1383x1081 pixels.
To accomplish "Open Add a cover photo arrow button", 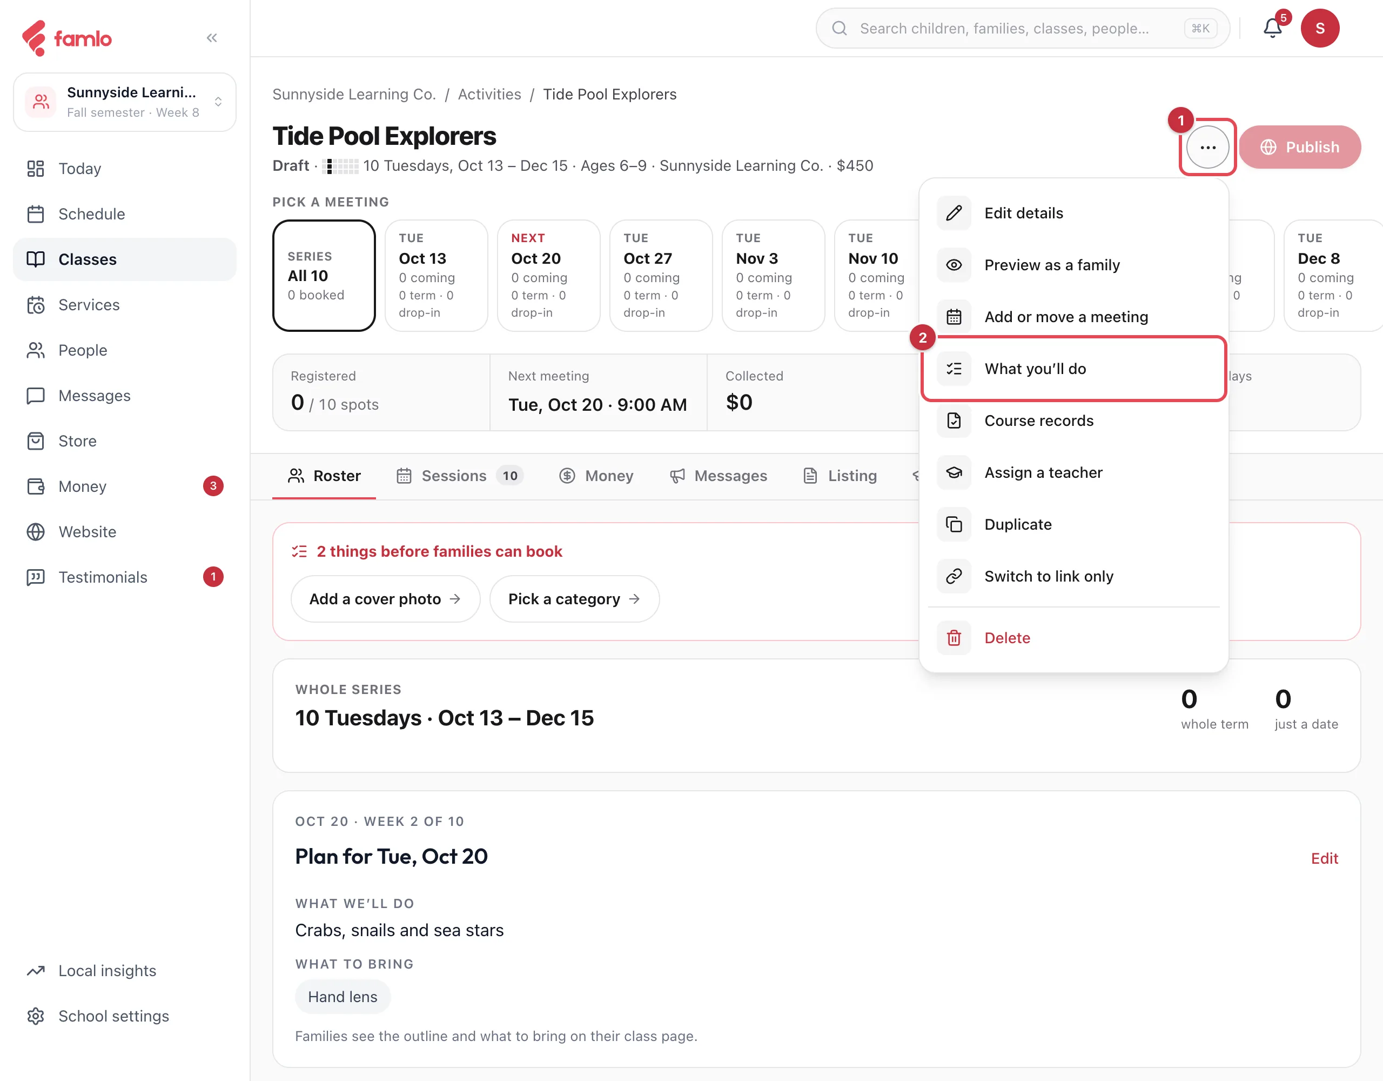I will point(385,599).
